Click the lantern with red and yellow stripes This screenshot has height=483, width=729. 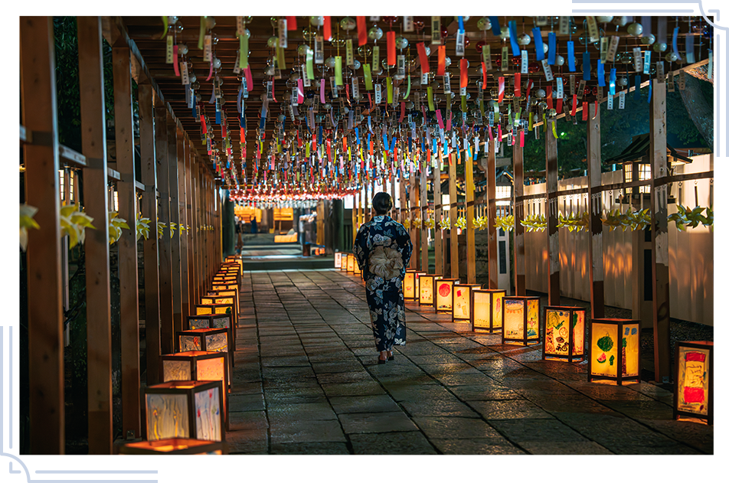[x=693, y=380]
